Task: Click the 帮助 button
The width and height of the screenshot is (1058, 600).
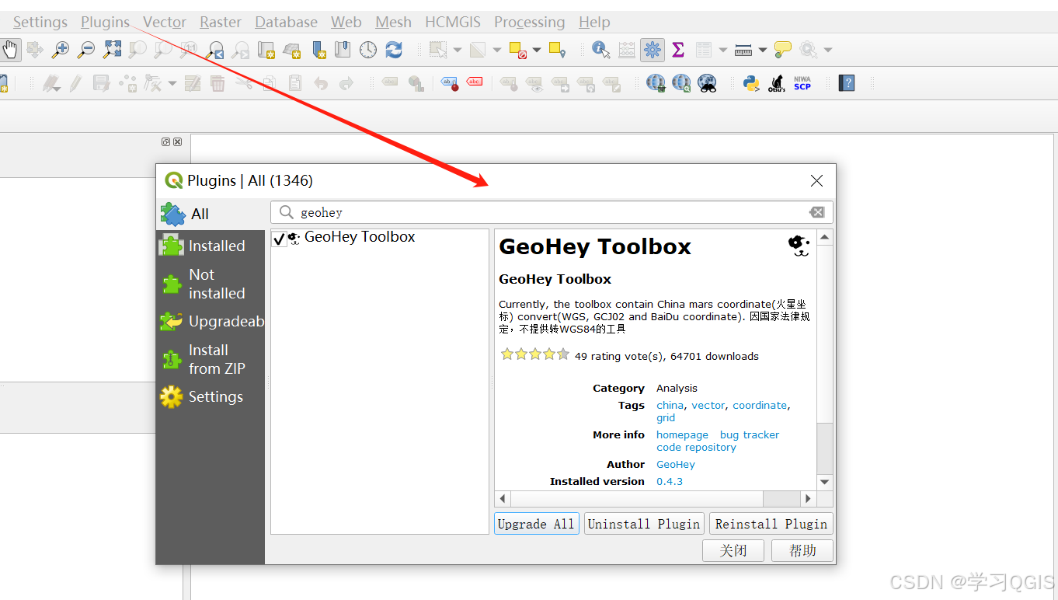Action: click(802, 550)
